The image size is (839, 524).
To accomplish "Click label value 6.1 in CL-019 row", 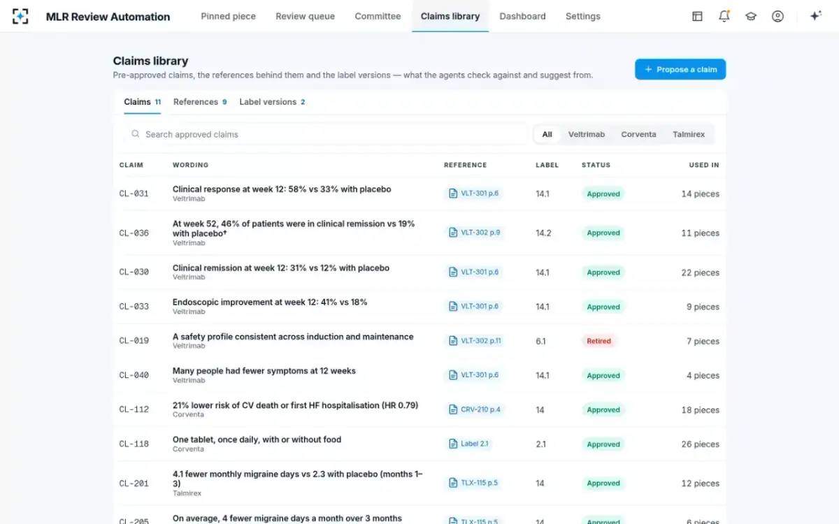I will tap(540, 341).
